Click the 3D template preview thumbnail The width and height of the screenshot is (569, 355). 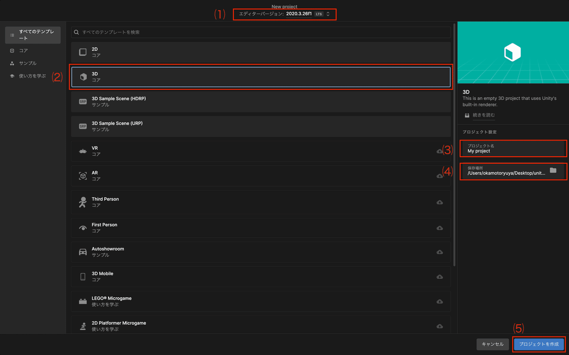coord(513,53)
